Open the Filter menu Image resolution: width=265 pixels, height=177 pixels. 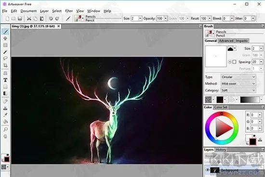[x=69, y=11]
